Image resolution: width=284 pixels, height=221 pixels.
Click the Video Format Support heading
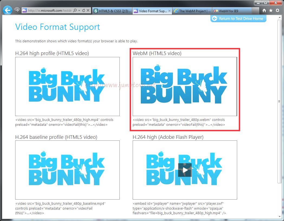point(57,27)
